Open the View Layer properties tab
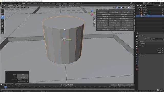The width and height of the screenshot is (164, 92). coord(137,44)
